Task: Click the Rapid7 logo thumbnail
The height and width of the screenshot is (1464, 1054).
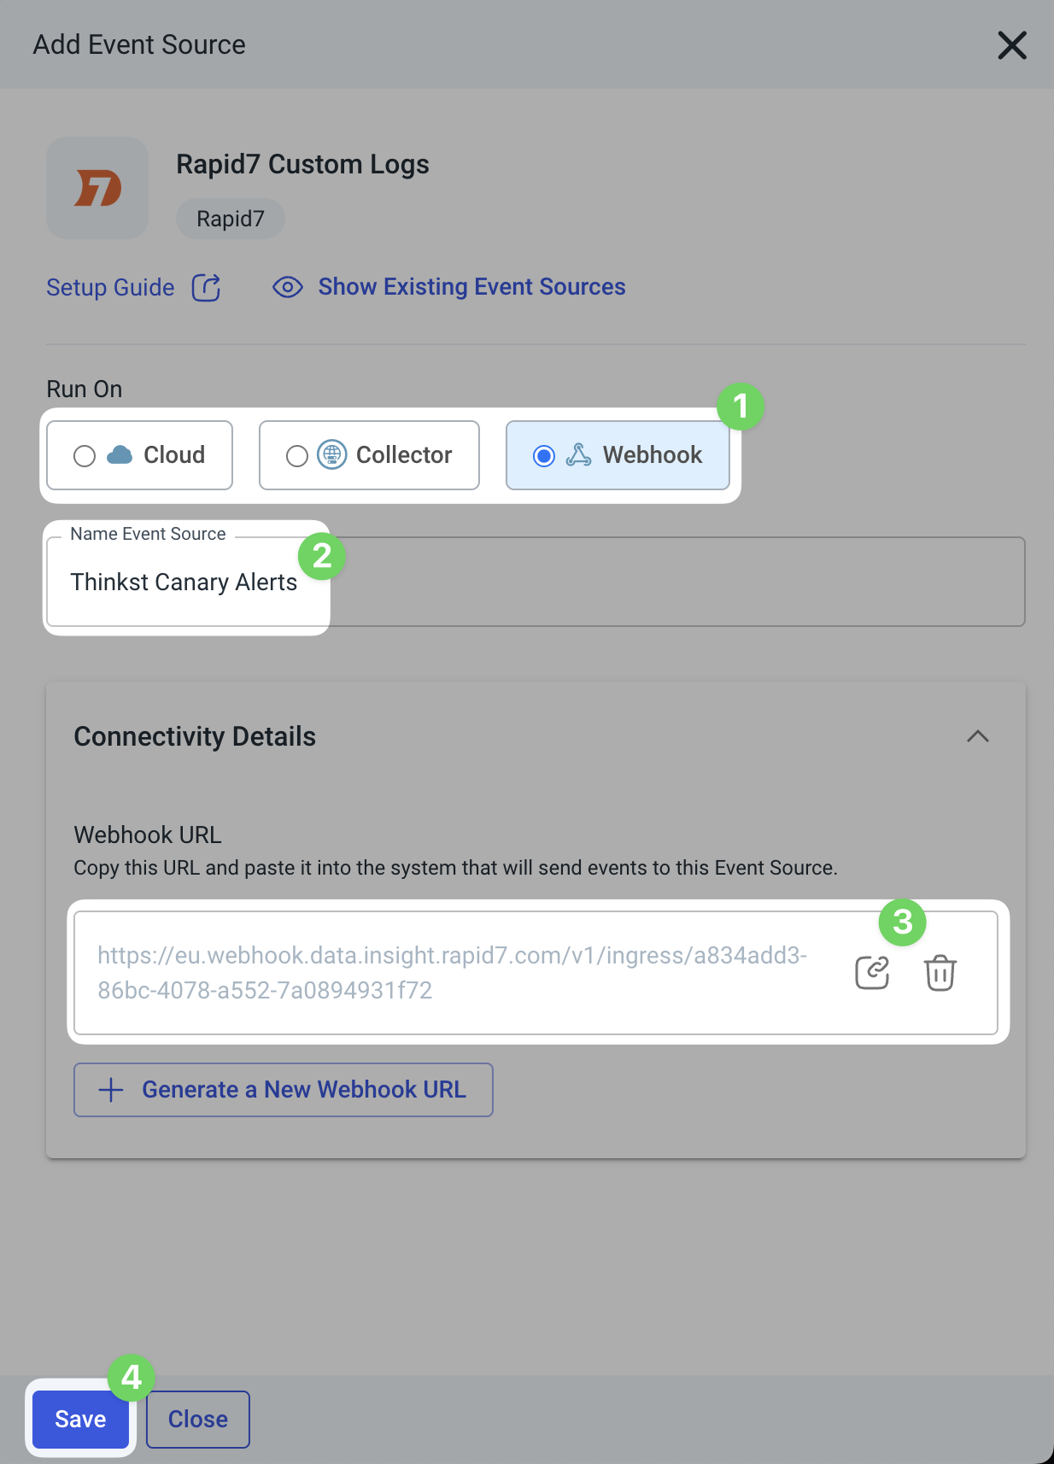Action: 97,188
